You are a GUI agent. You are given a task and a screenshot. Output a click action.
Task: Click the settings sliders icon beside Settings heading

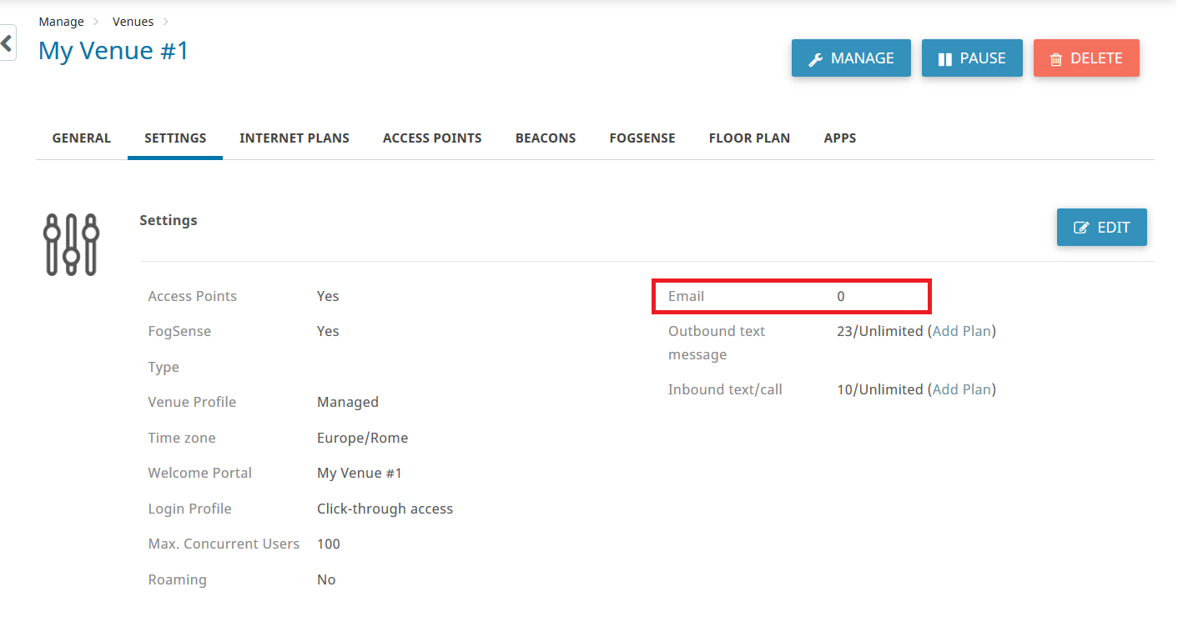pyautogui.click(x=71, y=243)
